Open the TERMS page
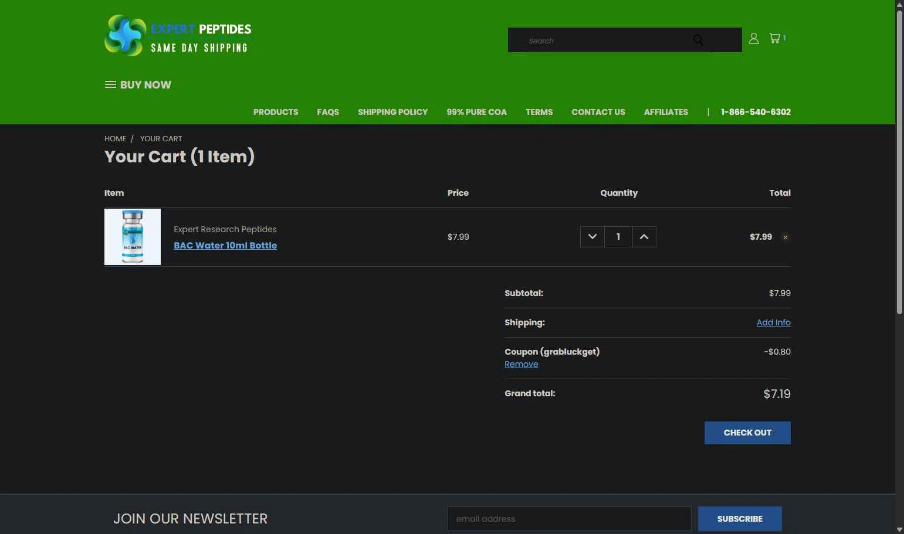This screenshot has width=904, height=534. click(x=539, y=112)
